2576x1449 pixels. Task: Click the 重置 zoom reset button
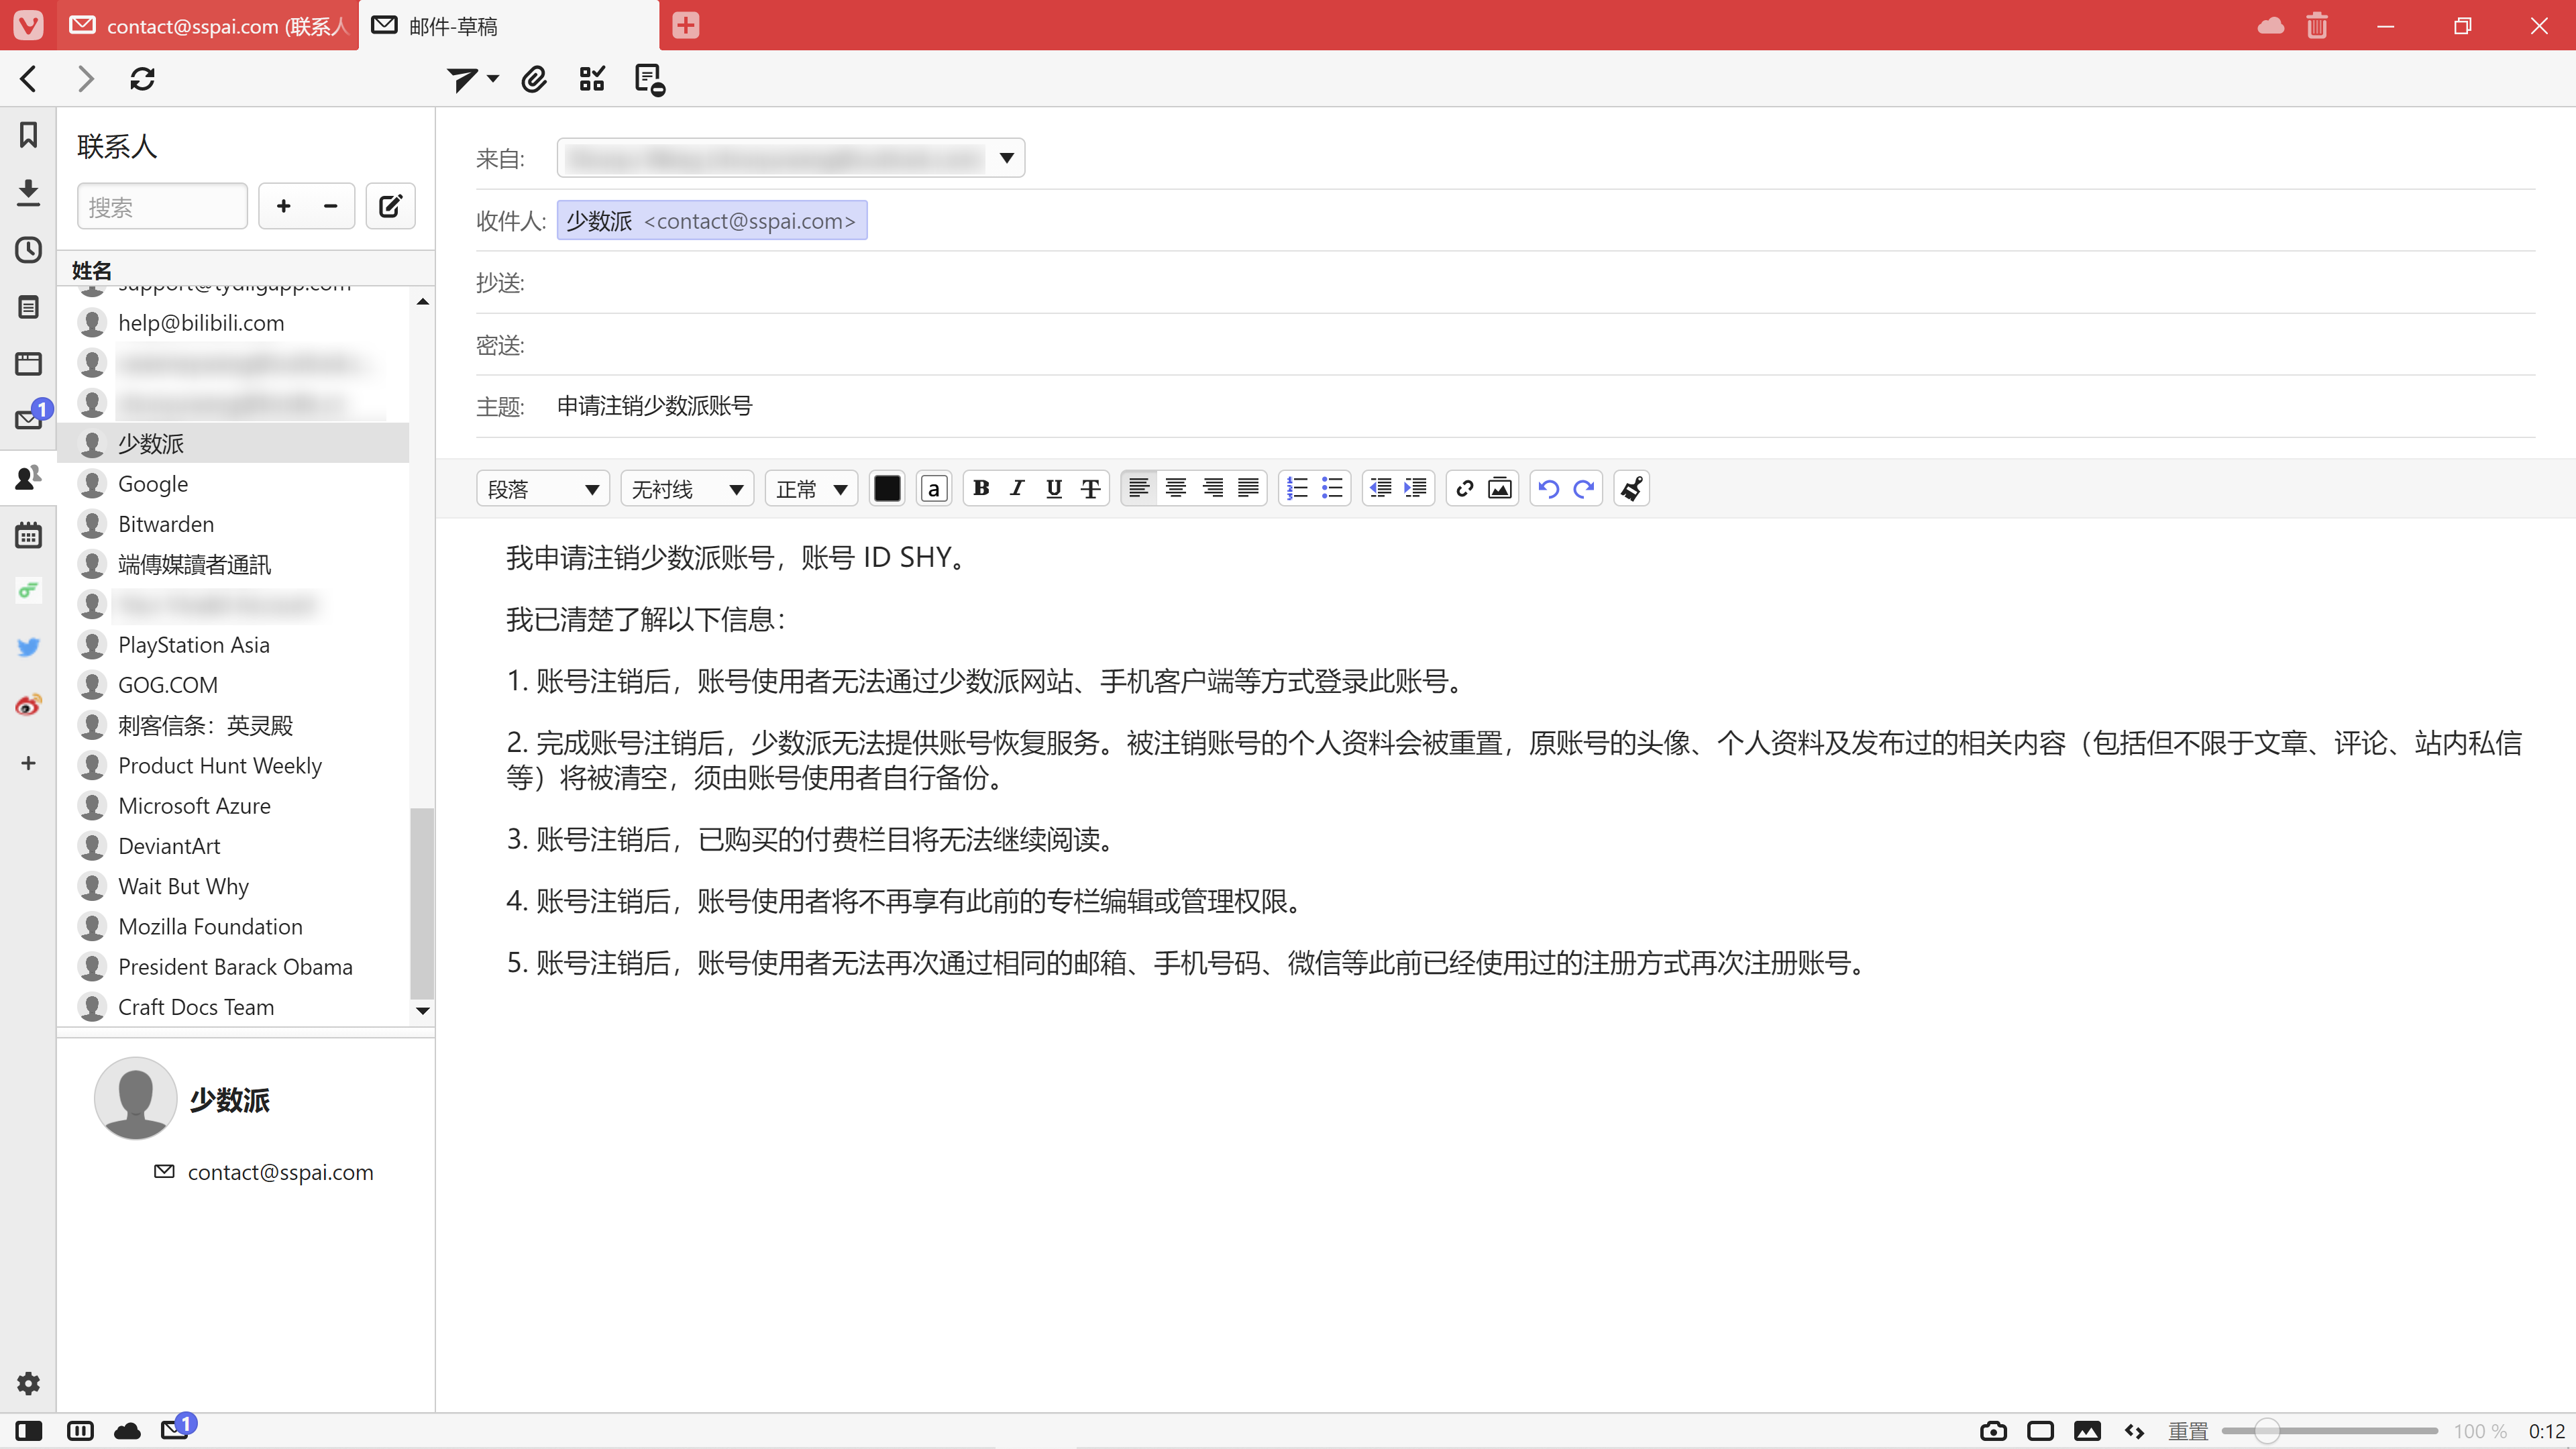point(2187,1431)
